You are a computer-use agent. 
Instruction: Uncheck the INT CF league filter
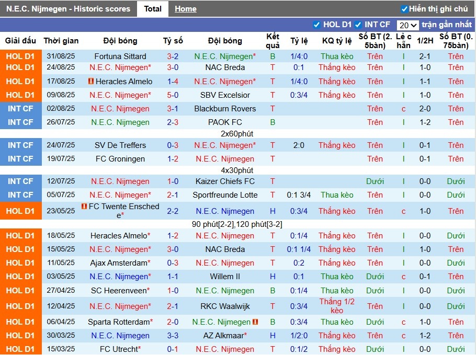[x=358, y=25]
